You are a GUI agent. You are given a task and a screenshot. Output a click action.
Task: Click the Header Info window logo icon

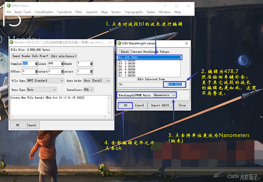pos(11,42)
